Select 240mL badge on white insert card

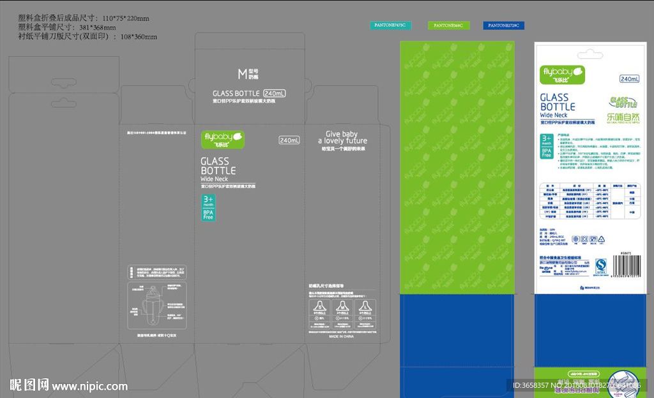pyautogui.click(x=629, y=78)
